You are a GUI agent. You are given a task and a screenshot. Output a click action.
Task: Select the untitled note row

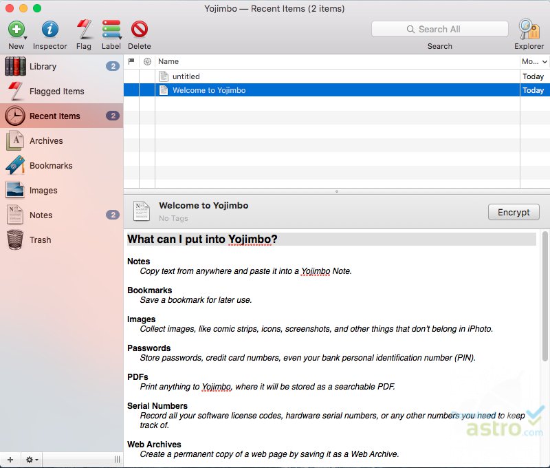(337, 76)
